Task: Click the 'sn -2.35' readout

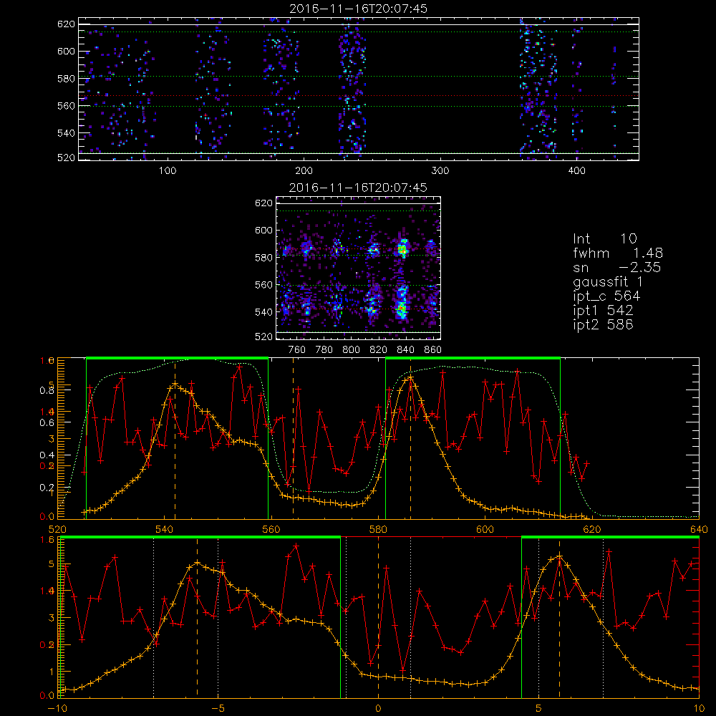Action: click(617, 268)
